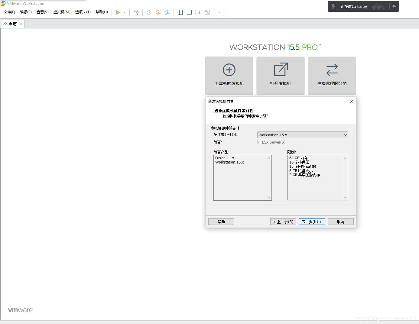The height and width of the screenshot is (324, 419).
Task: Click 连接远程服务器 tile
Action: [332, 76]
